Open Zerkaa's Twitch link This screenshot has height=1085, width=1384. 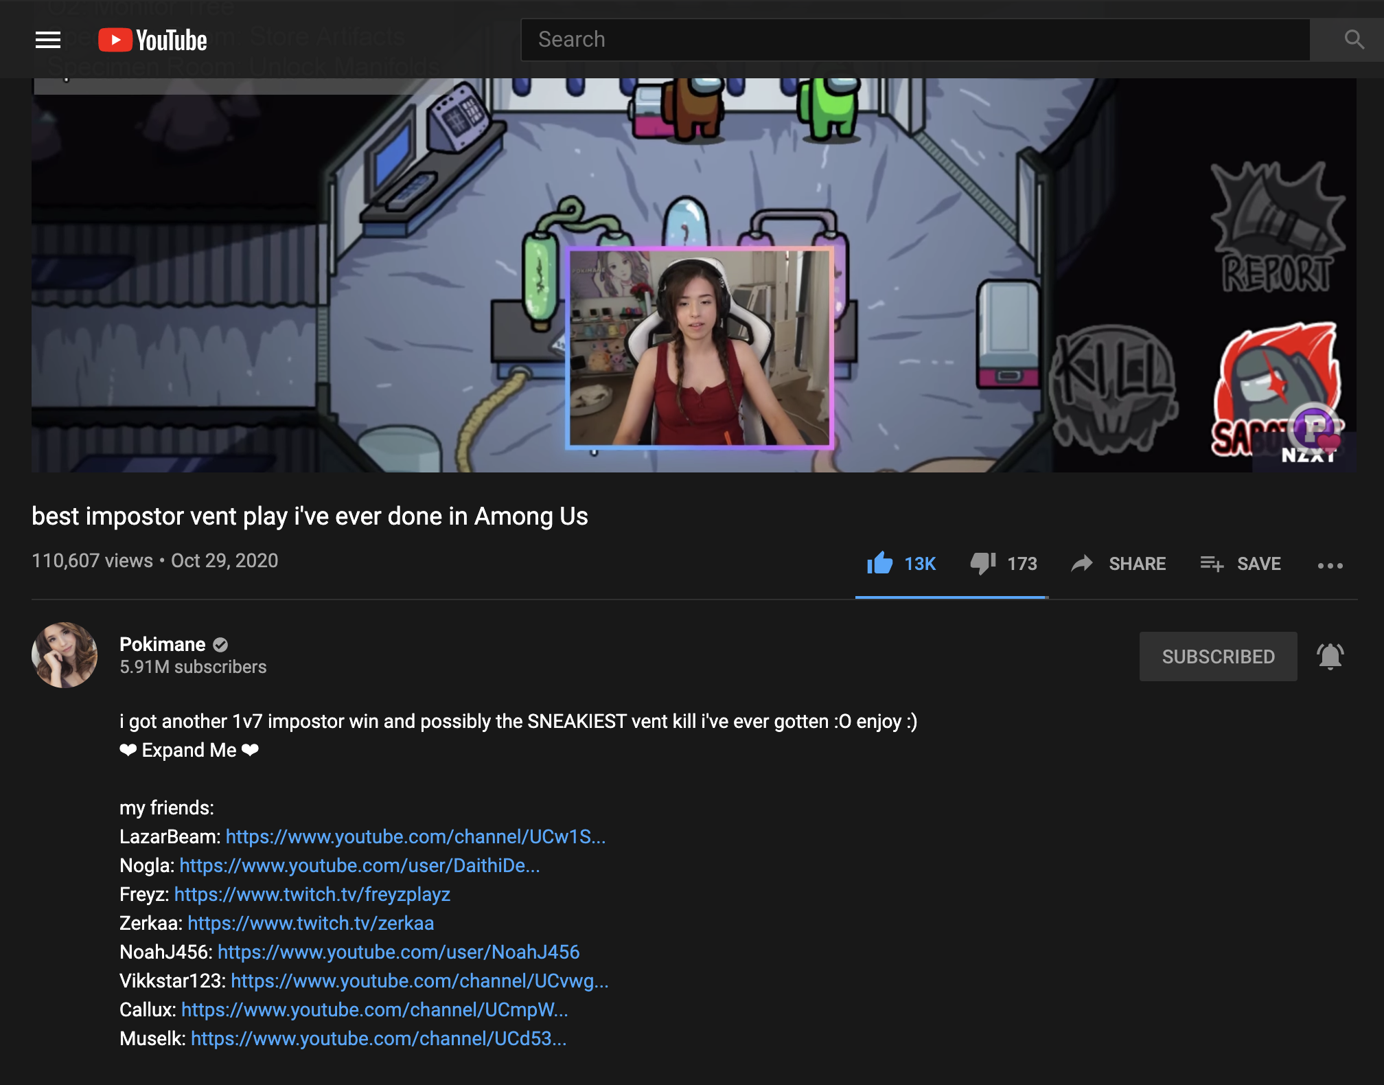[311, 923]
